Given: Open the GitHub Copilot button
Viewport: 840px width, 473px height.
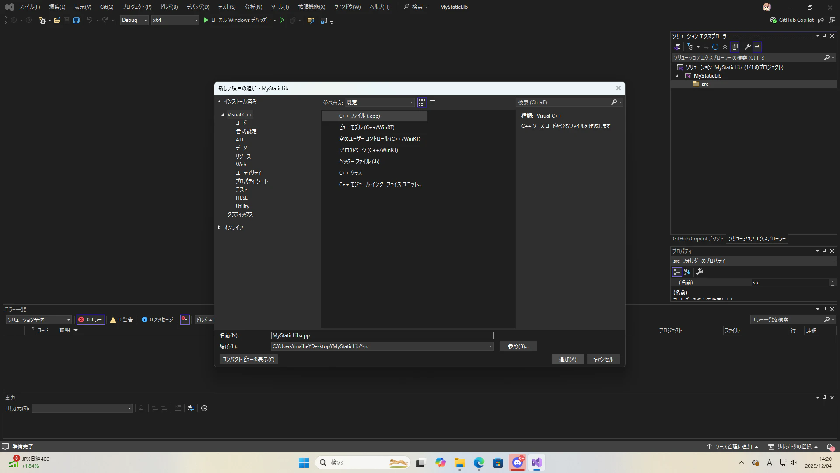Looking at the screenshot, I should point(792,20).
